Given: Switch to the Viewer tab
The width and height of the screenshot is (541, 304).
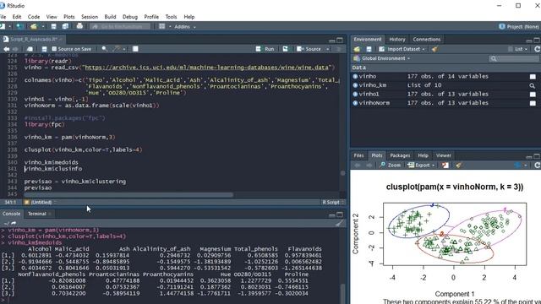Looking at the screenshot, I should [443, 155].
